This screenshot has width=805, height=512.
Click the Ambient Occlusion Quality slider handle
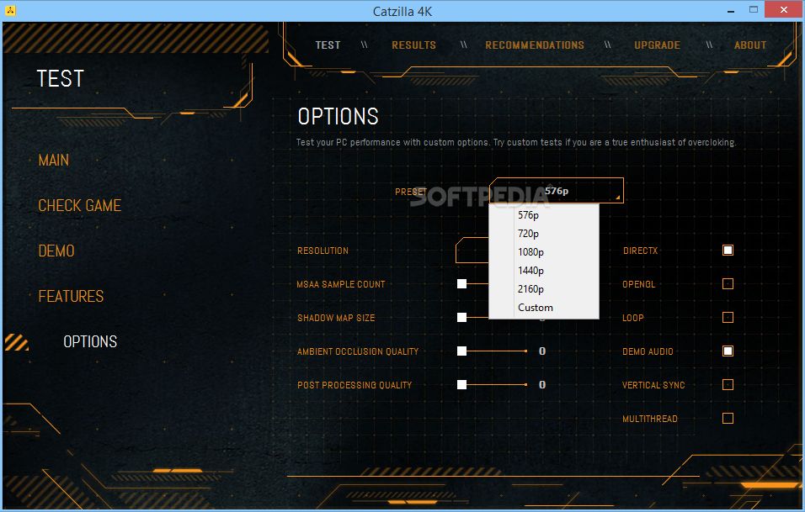click(462, 351)
